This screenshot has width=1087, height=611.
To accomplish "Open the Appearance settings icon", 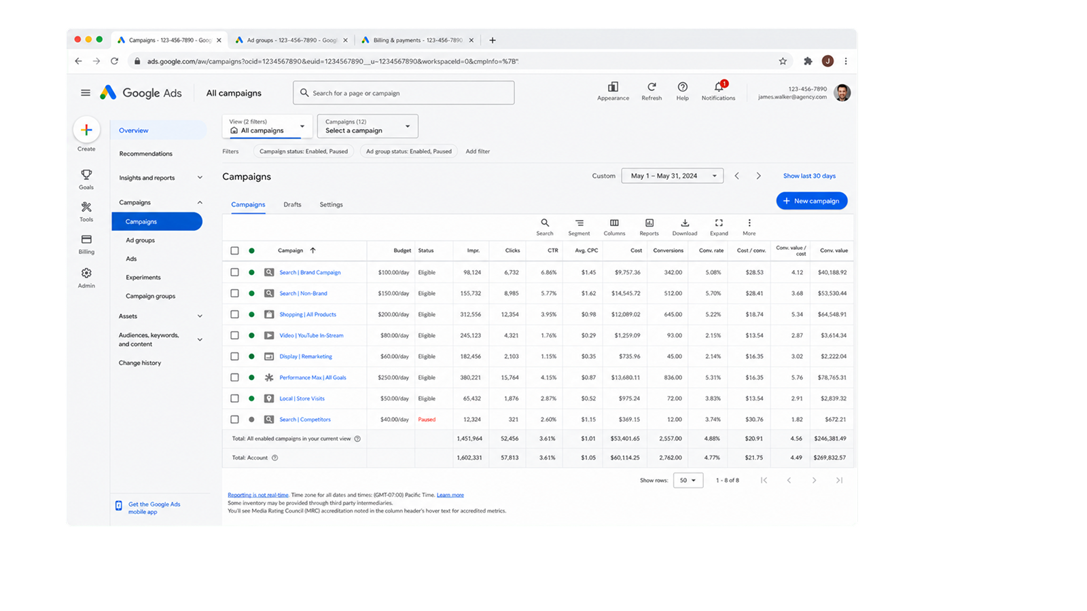I will [613, 91].
